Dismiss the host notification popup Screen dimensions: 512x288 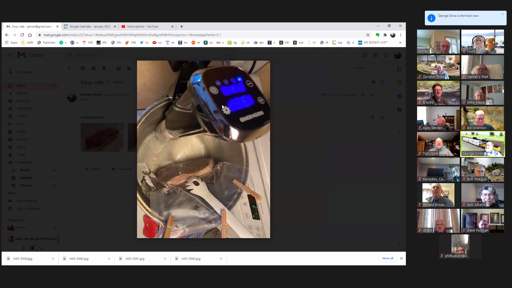click(x=503, y=14)
